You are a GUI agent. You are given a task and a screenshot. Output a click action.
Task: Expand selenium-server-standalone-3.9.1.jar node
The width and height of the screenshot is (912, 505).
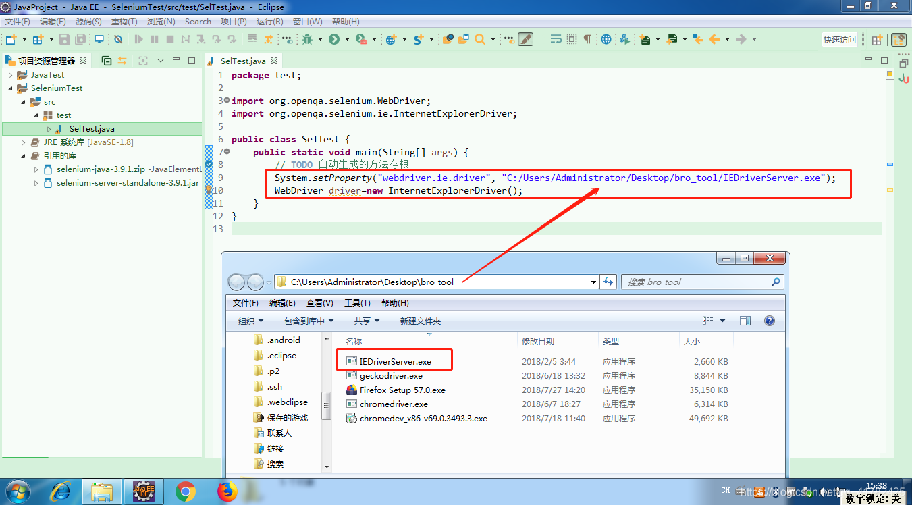pyautogui.click(x=36, y=183)
